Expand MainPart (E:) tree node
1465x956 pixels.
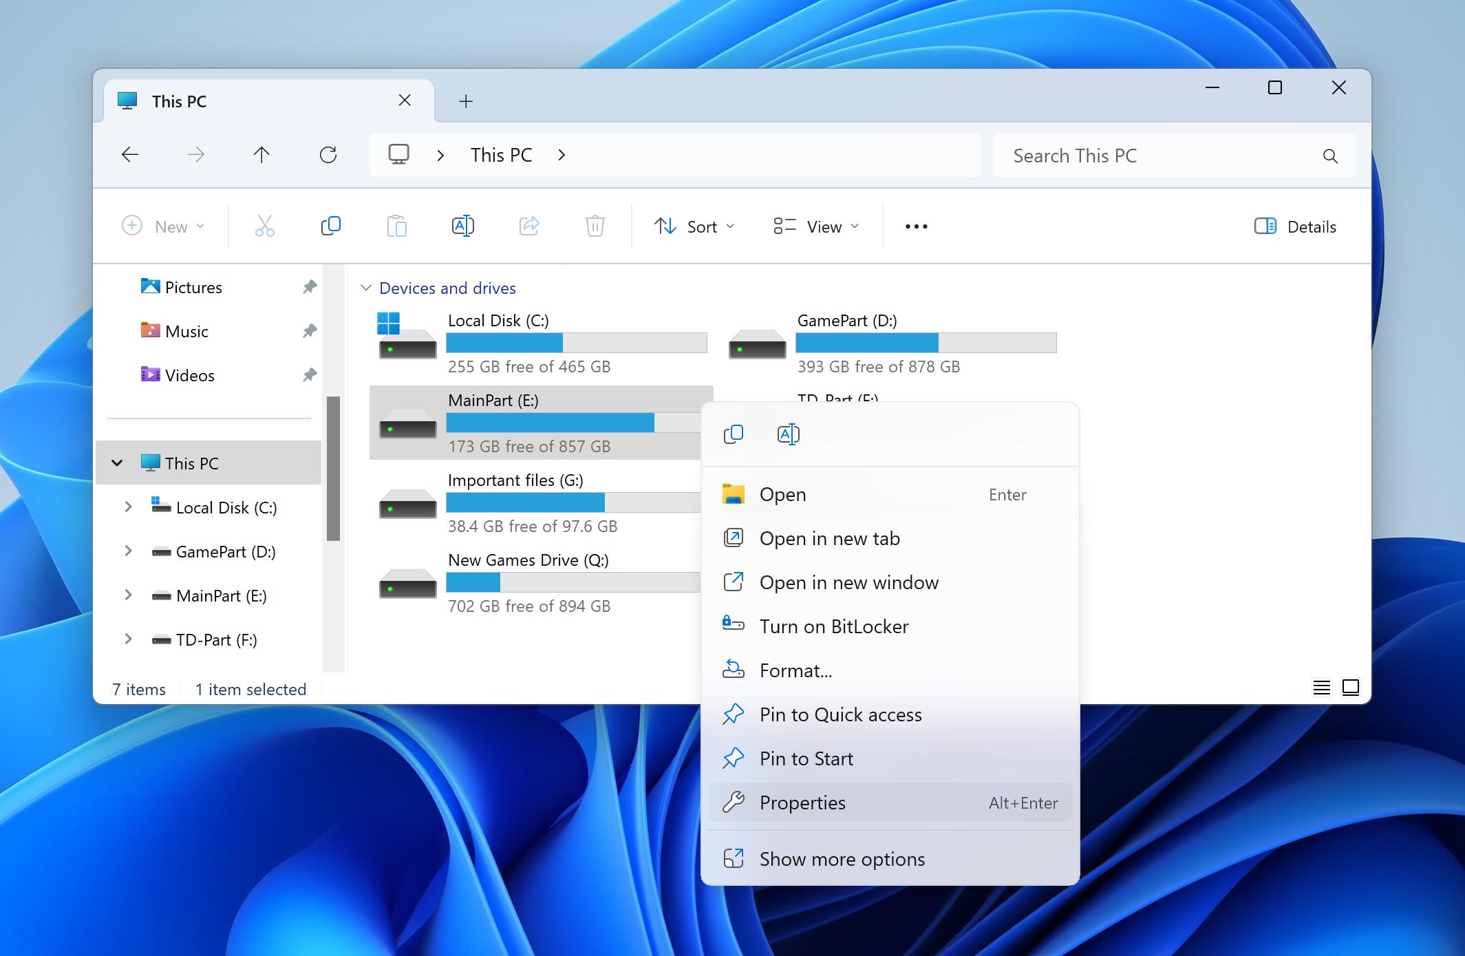pos(128,595)
